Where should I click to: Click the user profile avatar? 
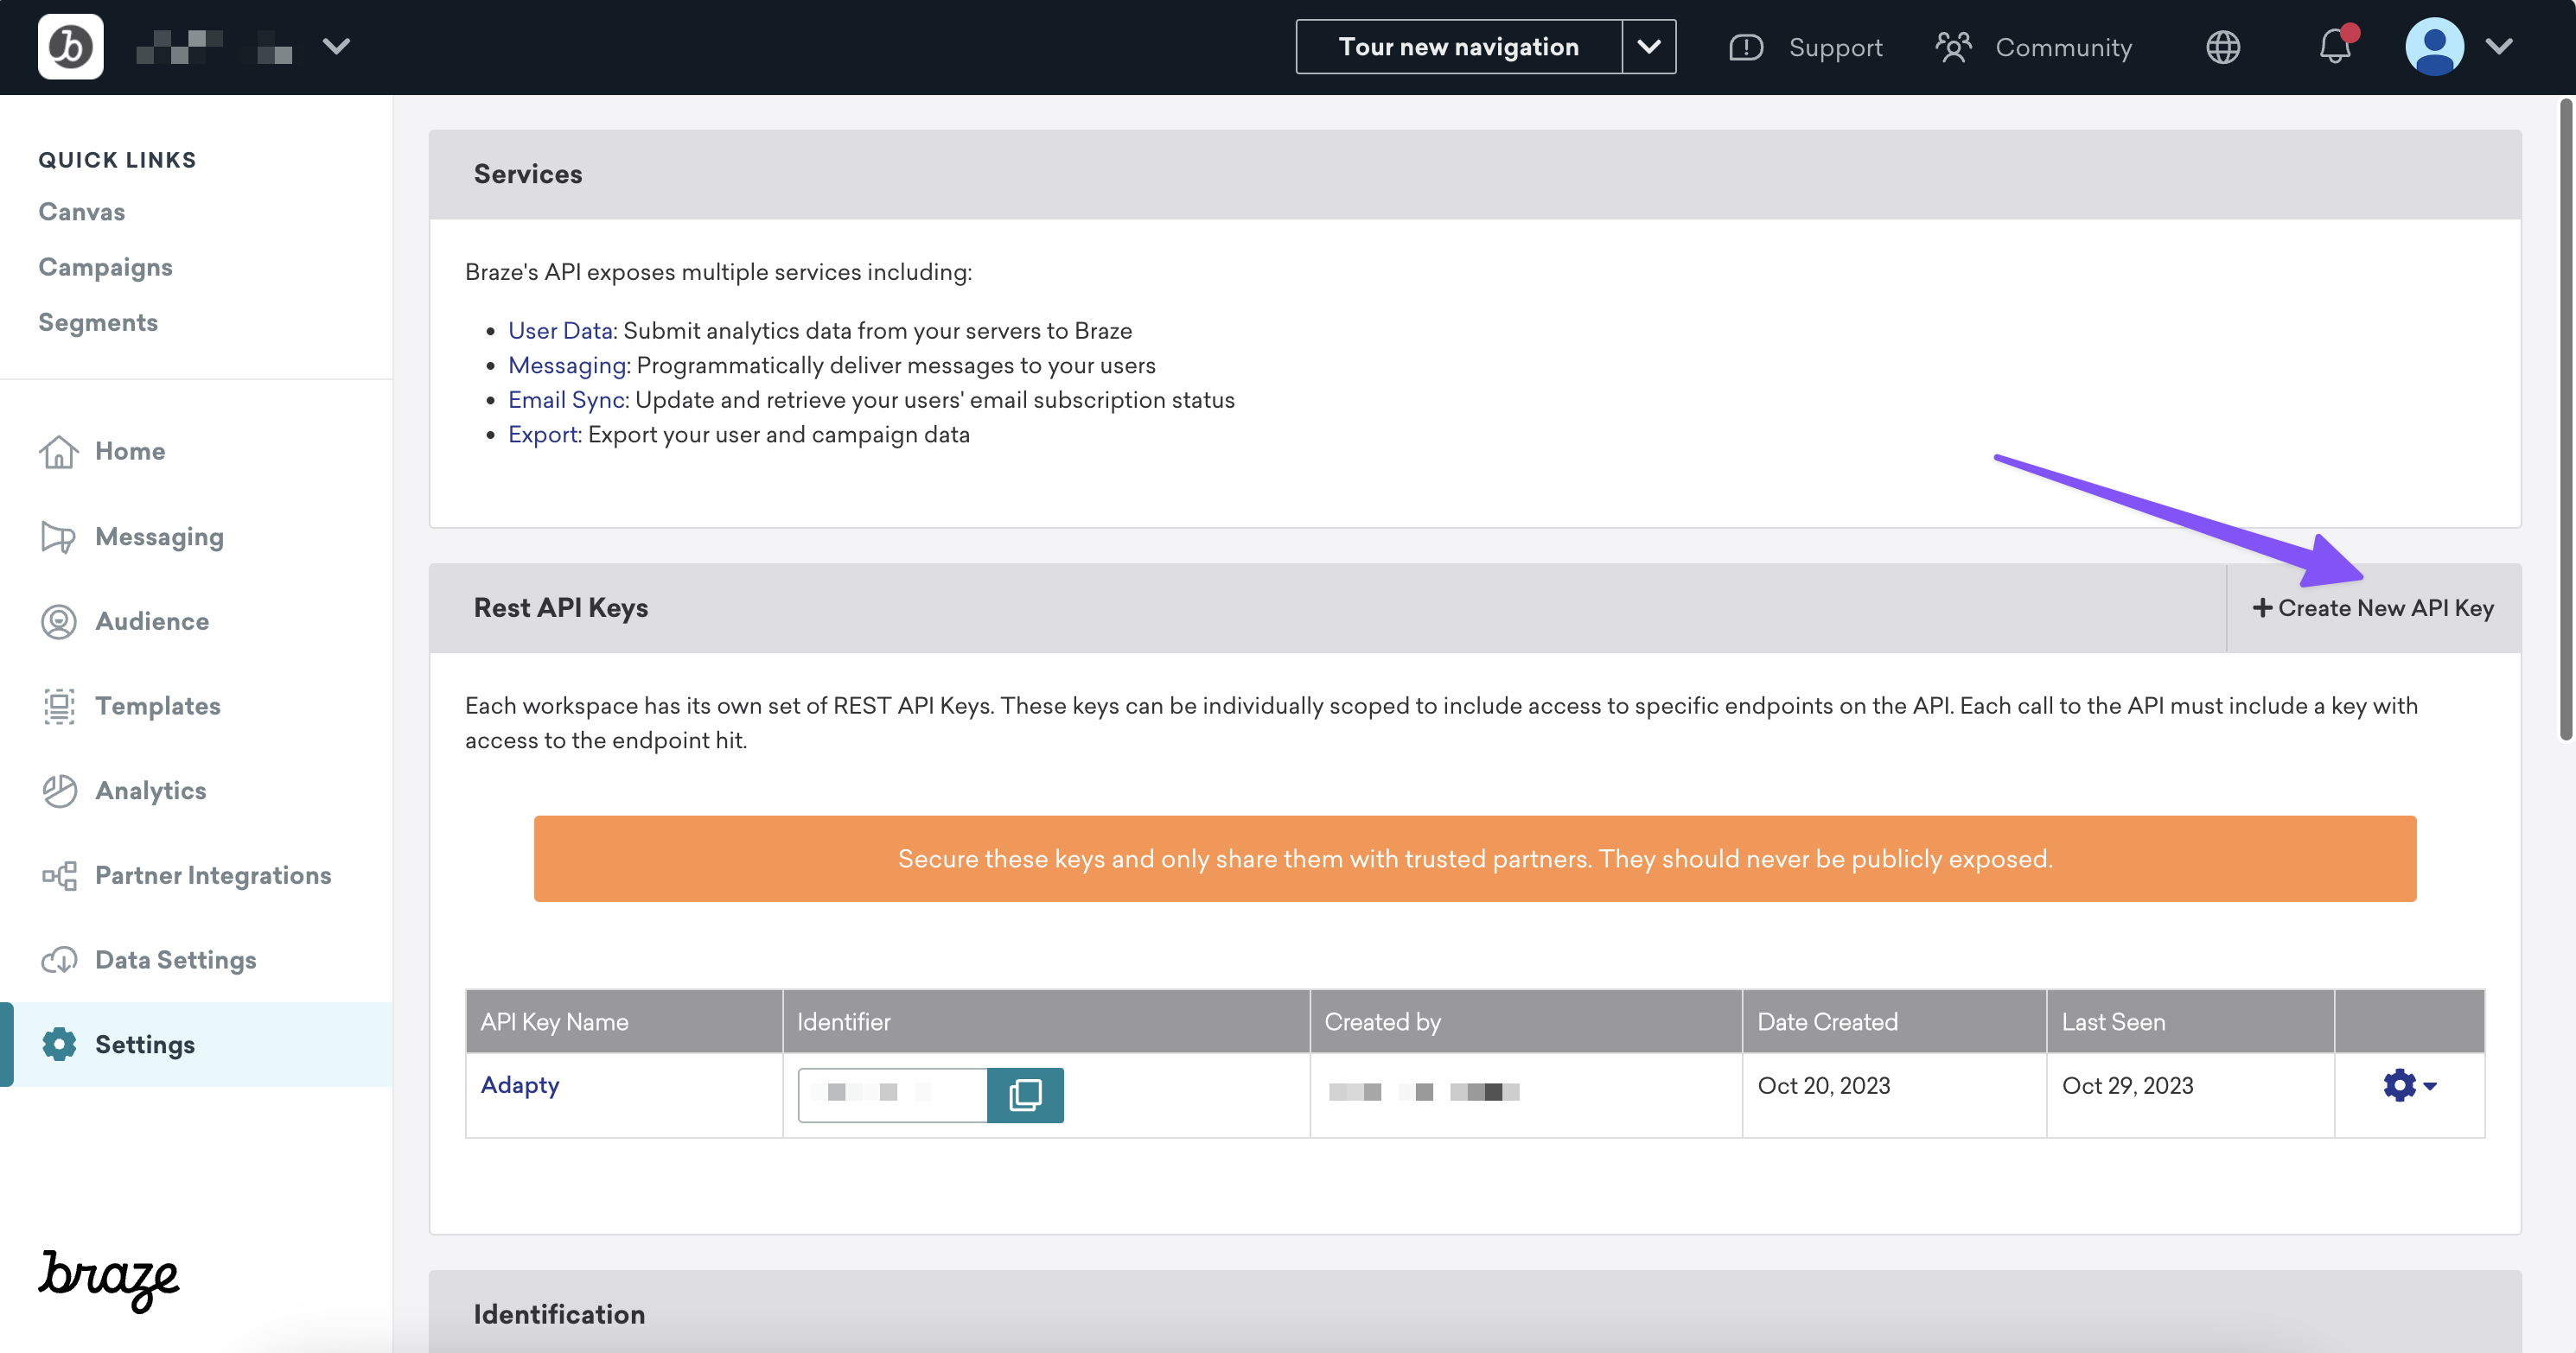[2434, 47]
